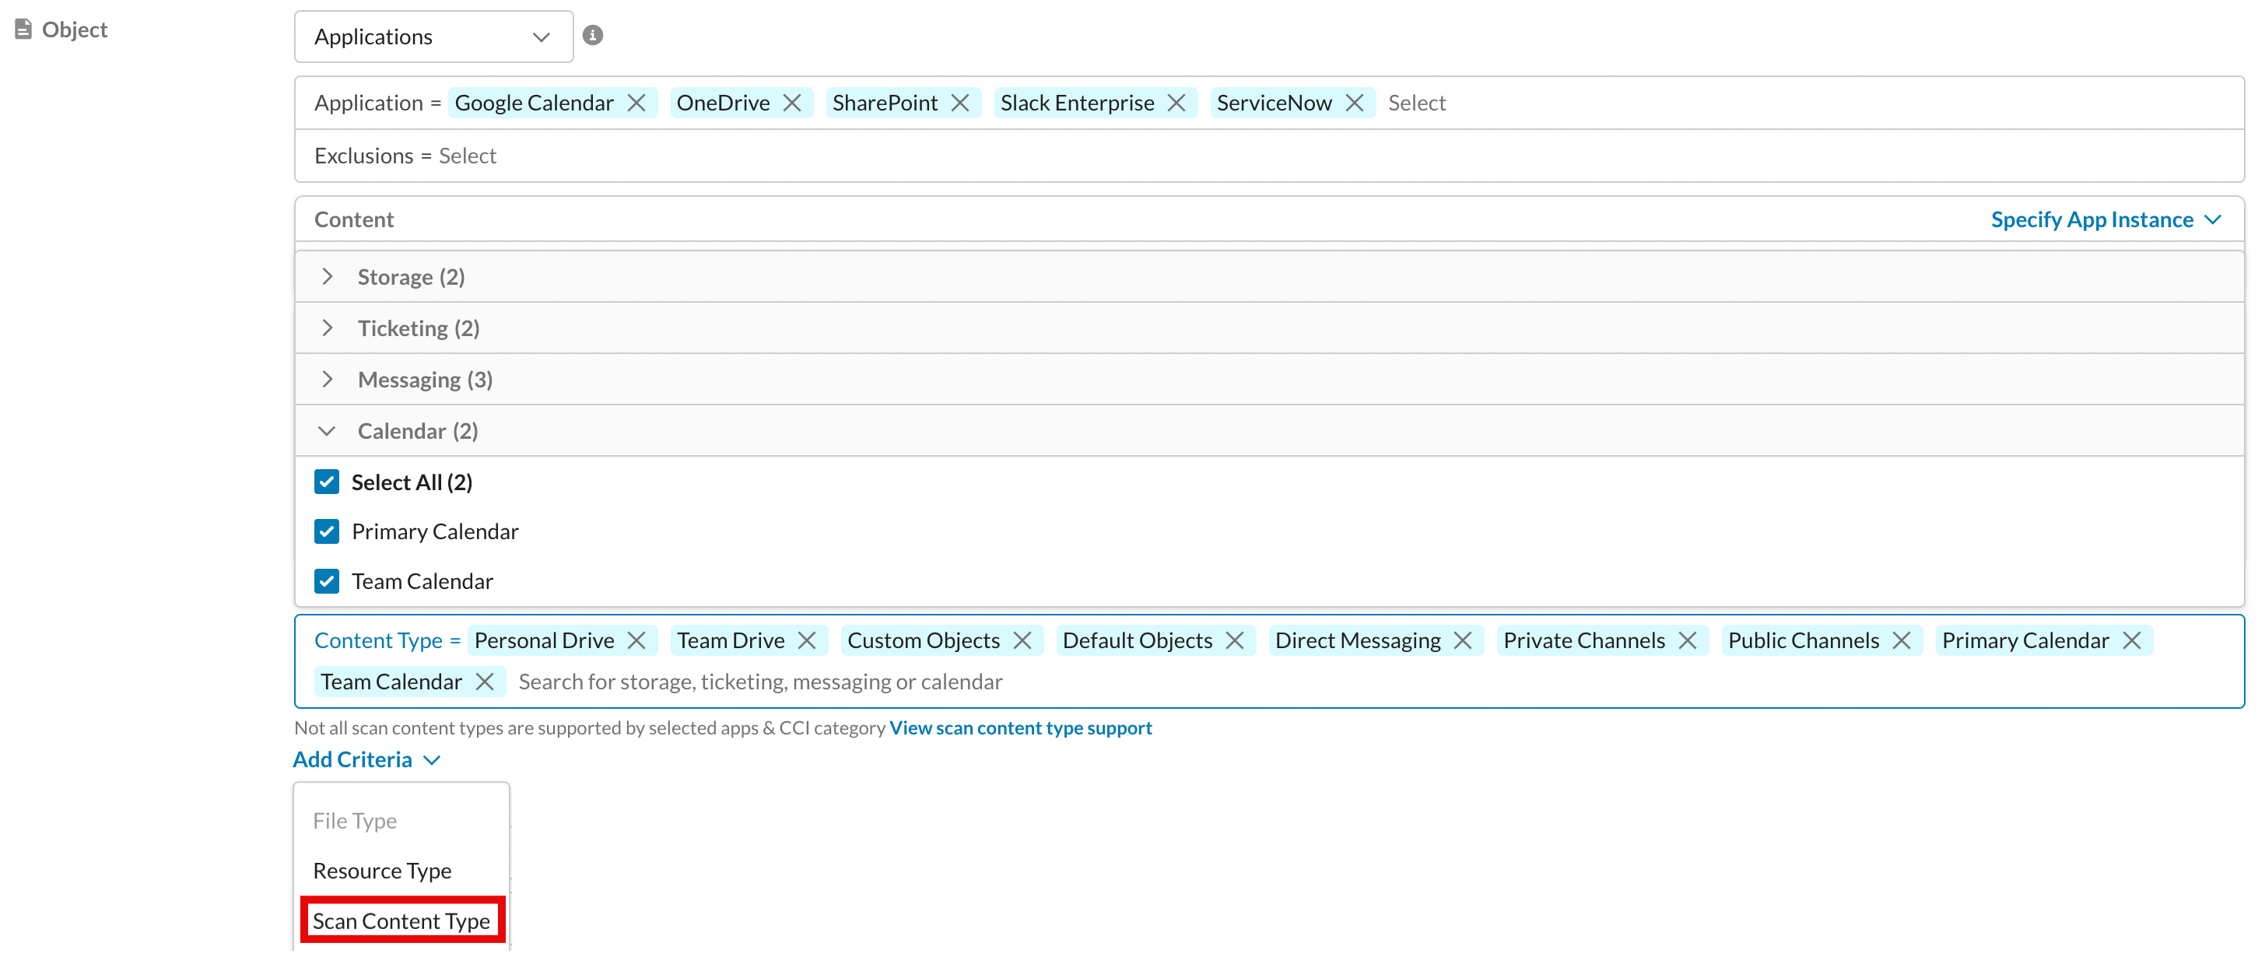Open the Applications object dropdown

pos(434,37)
